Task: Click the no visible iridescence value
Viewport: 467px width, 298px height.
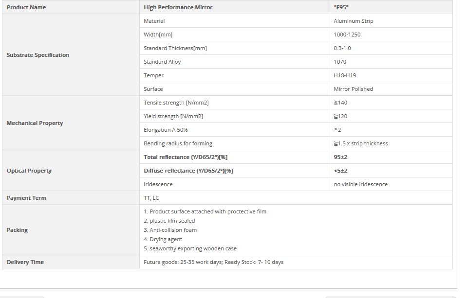Action: (x=361, y=184)
